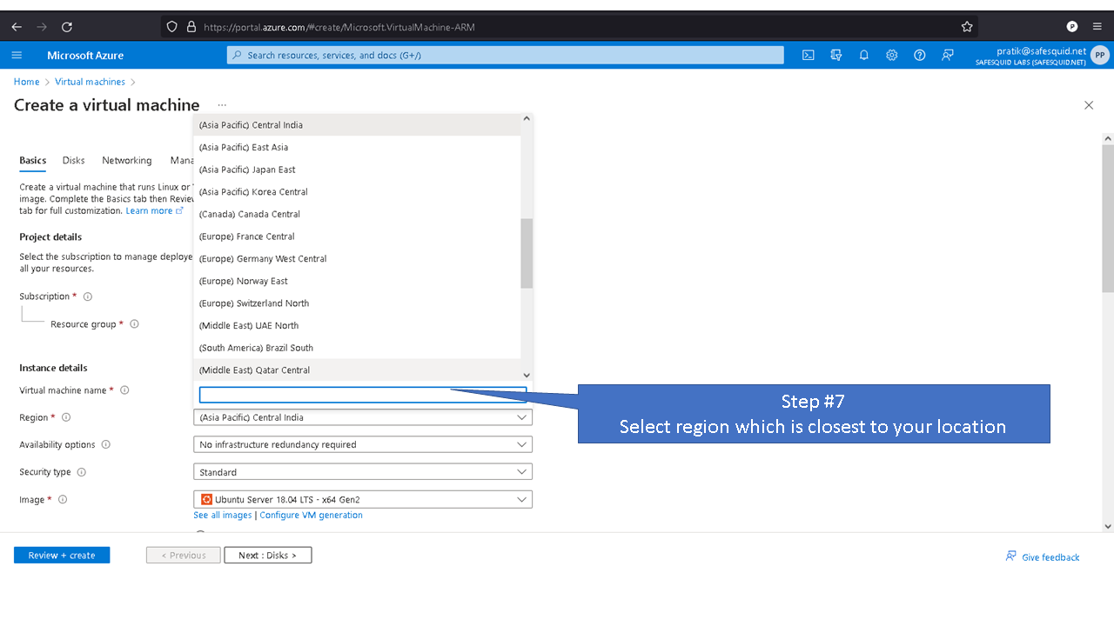Open the Azure portal hamburger menu

click(x=17, y=55)
